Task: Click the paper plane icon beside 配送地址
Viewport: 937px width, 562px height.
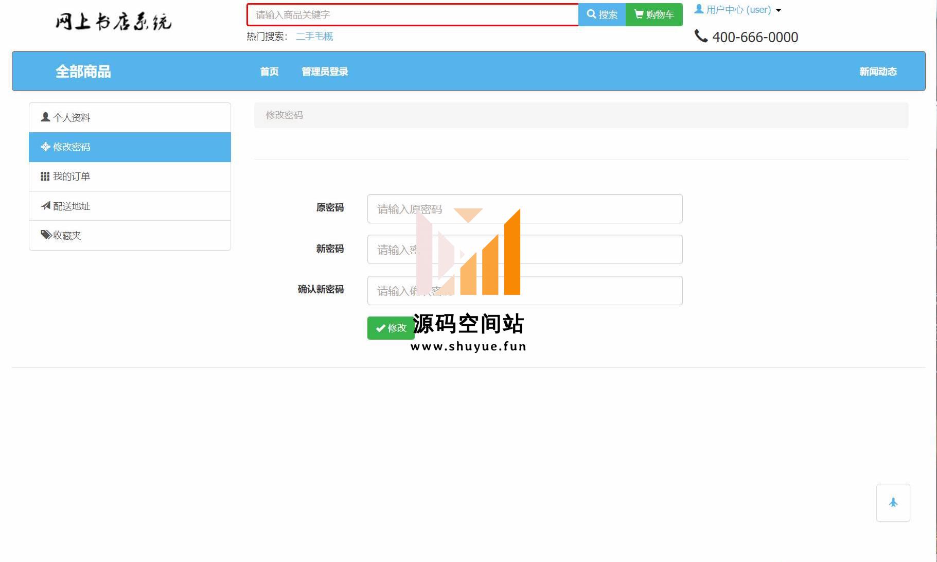Action: click(x=46, y=206)
